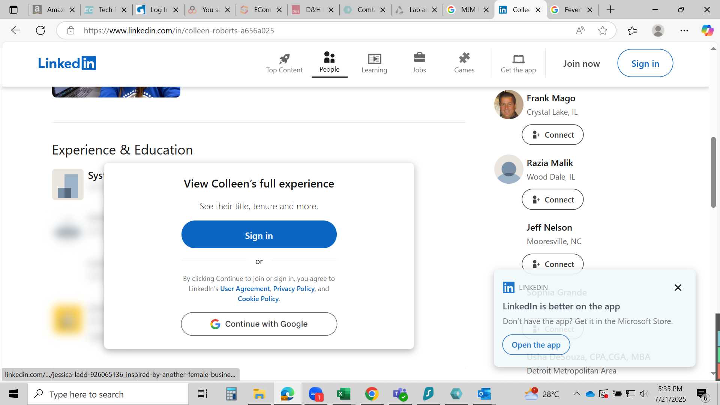Image resolution: width=720 pixels, height=405 pixels.
Task: Activate Read aloud icon in address bar
Action: click(580, 30)
